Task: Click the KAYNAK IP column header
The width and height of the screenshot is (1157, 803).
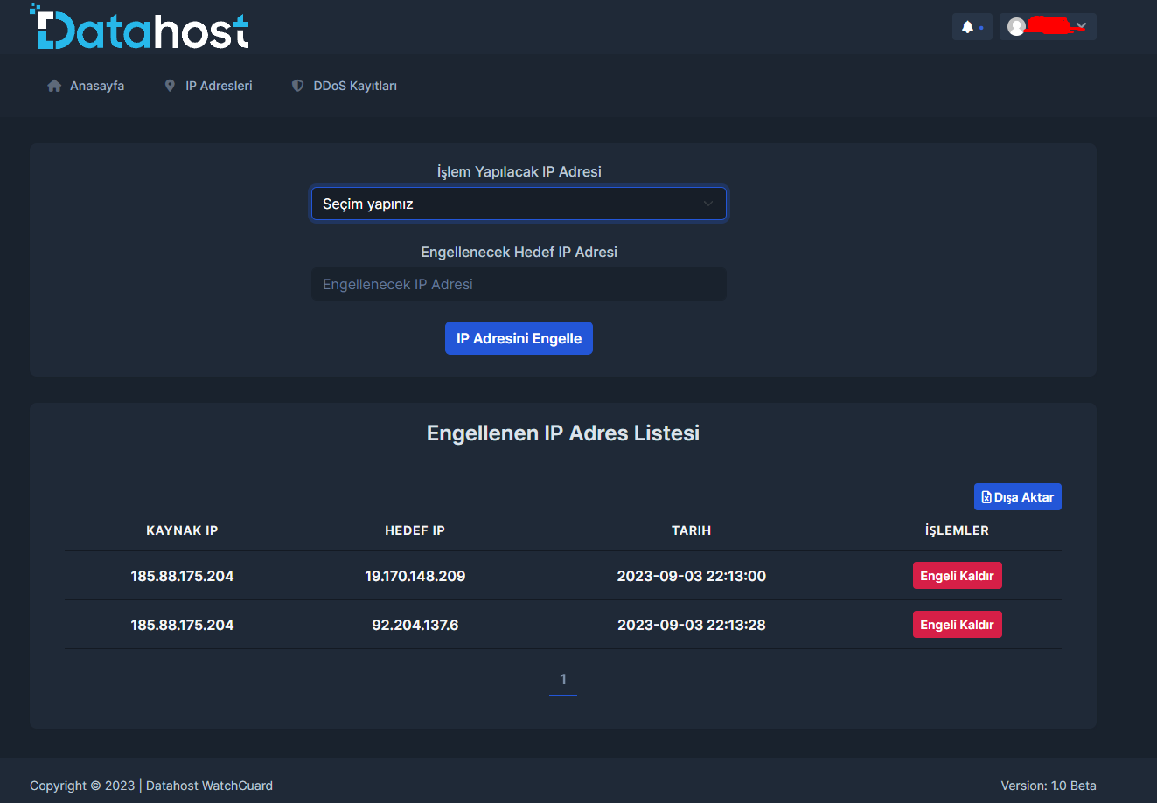Action: coord(182,530)
